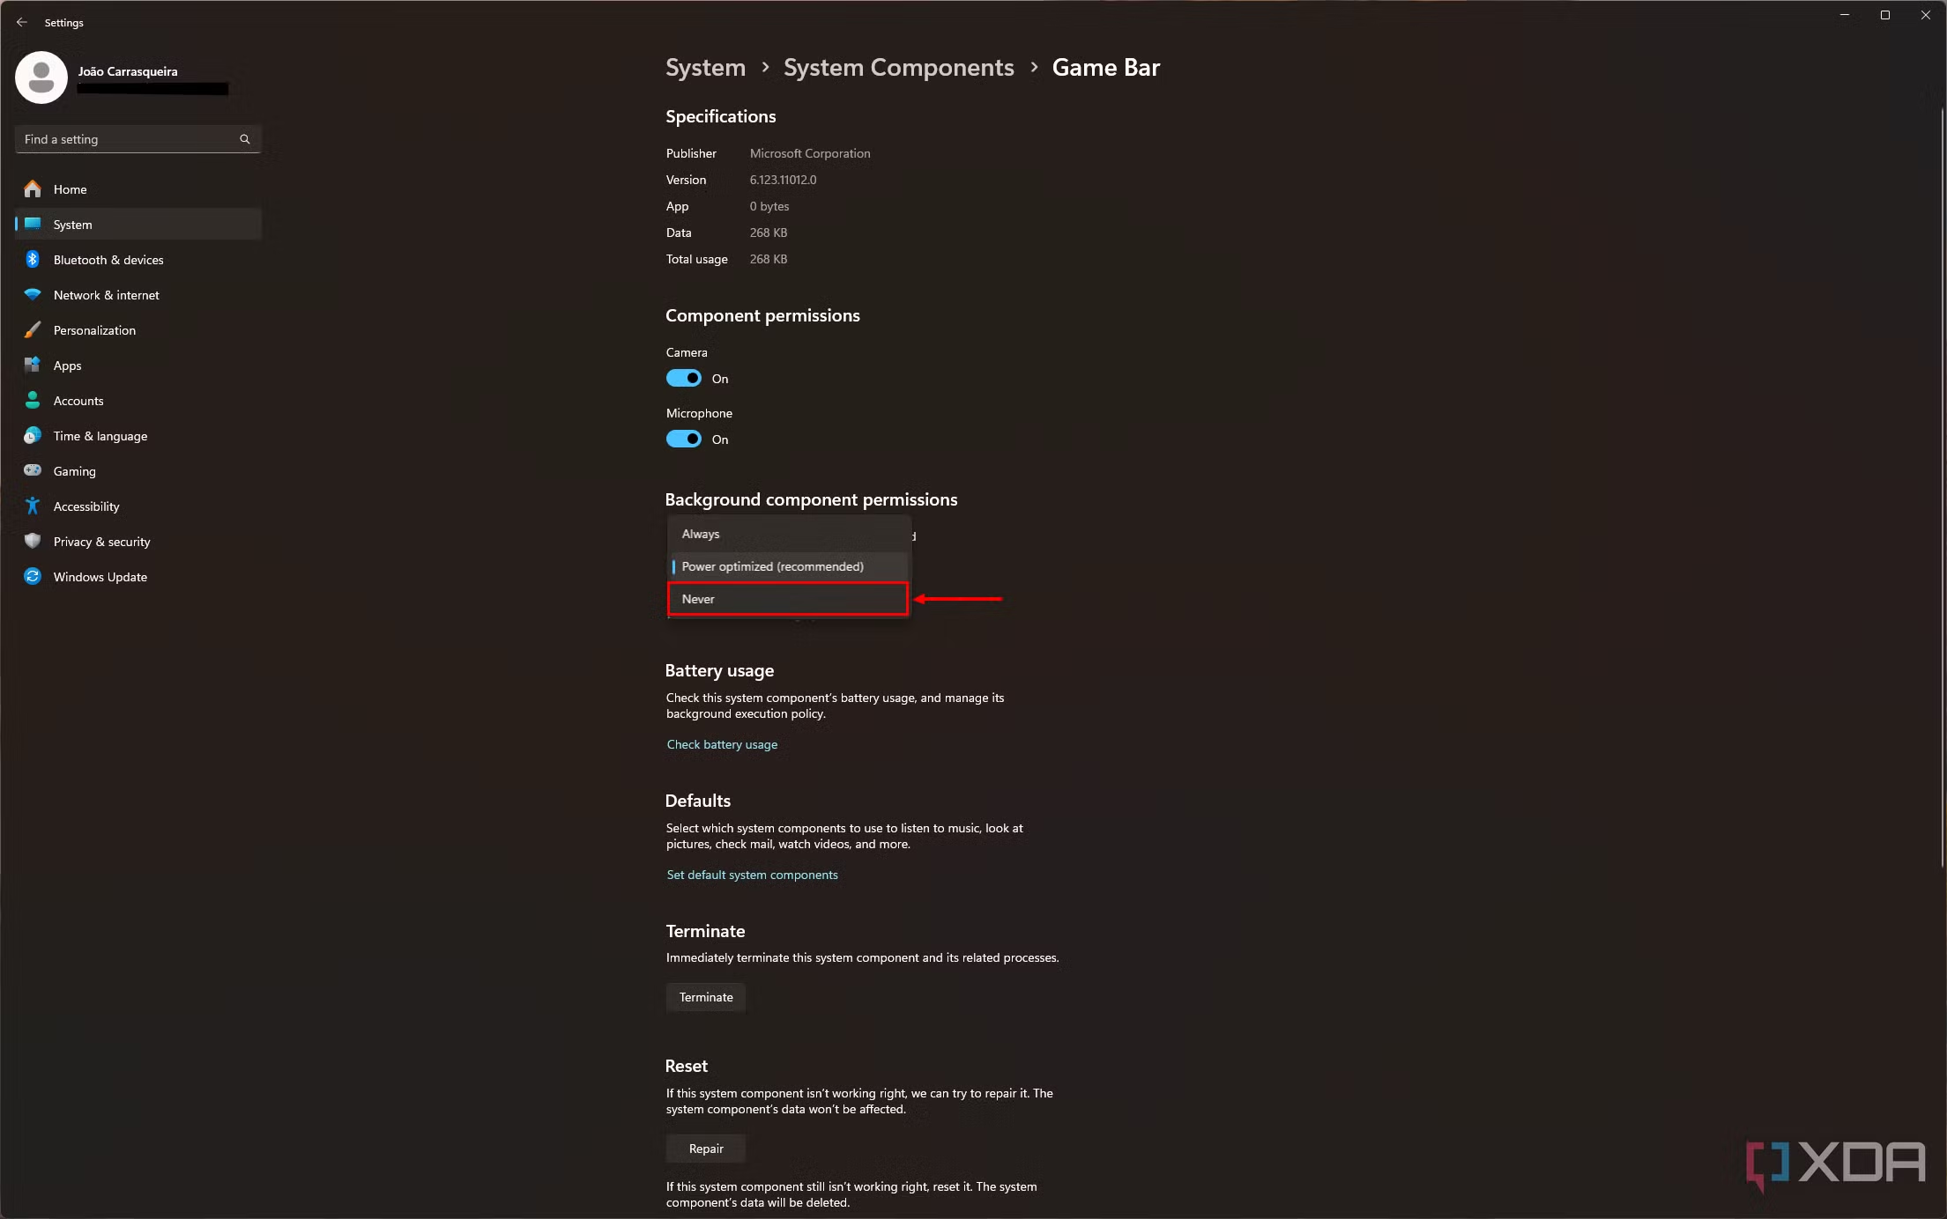Click the Gaming controller icon
1947x1219 pixels.
tap(33, 470)
